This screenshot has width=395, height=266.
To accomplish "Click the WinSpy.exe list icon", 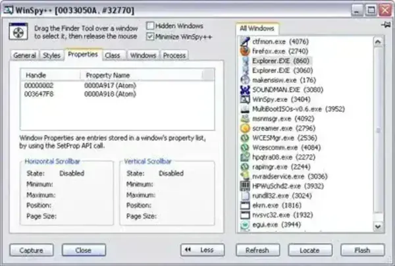I will (x=245, y=99).
